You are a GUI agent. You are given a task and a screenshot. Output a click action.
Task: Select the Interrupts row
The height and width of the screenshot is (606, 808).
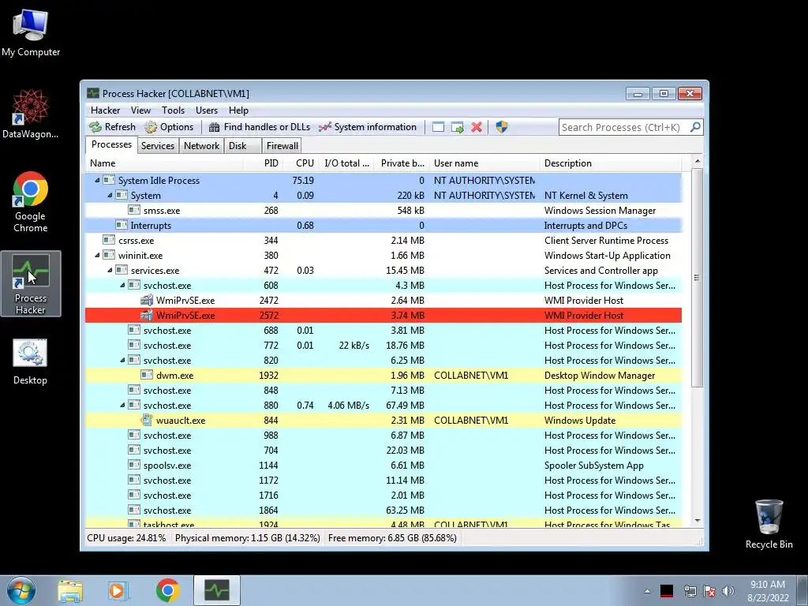(383, 225)
